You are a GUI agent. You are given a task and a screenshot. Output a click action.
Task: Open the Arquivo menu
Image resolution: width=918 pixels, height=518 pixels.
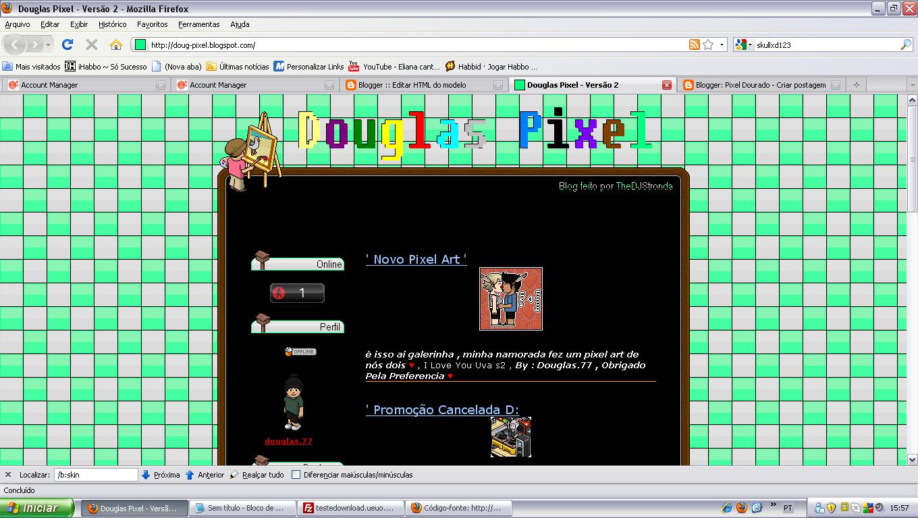click(x=18, y=24)
